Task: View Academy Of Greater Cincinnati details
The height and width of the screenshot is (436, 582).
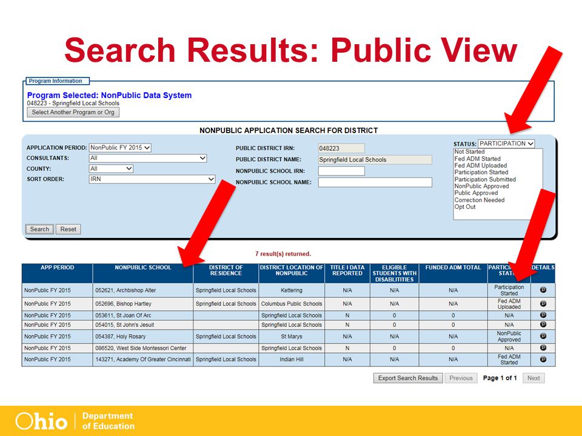Action: coord(543,359)
